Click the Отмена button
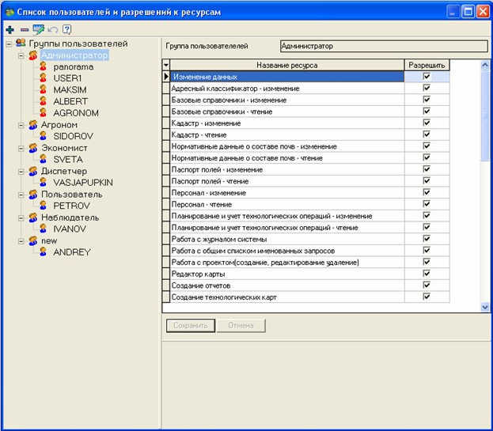Screen dimensions: 493x431 [x=241, y=325]
